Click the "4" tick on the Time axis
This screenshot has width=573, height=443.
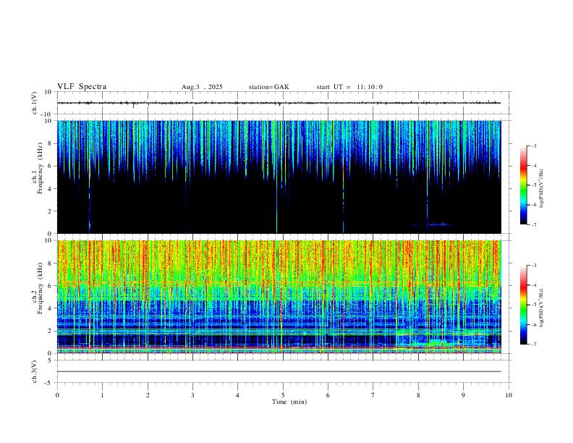[x=238, y=395]
